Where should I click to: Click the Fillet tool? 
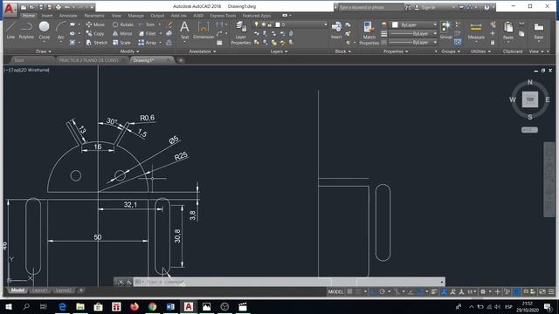click(148, 33)
